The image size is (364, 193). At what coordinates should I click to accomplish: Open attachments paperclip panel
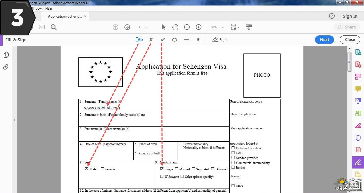[x=6, y=67]
